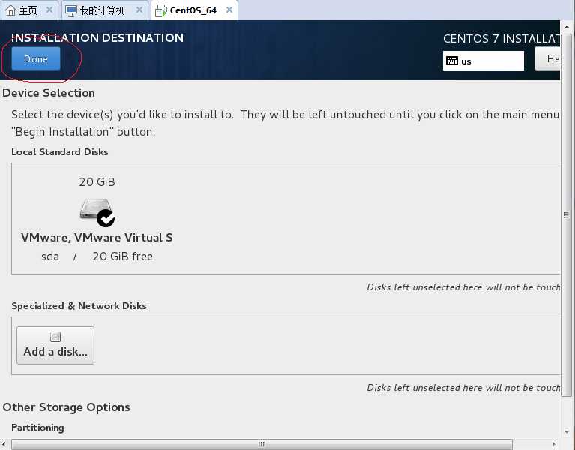
Task: Click the vertical scrollbar down arrow
Action: click(x=567, y=432)
